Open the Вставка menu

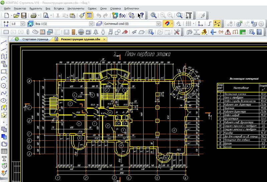click(59, 9)
